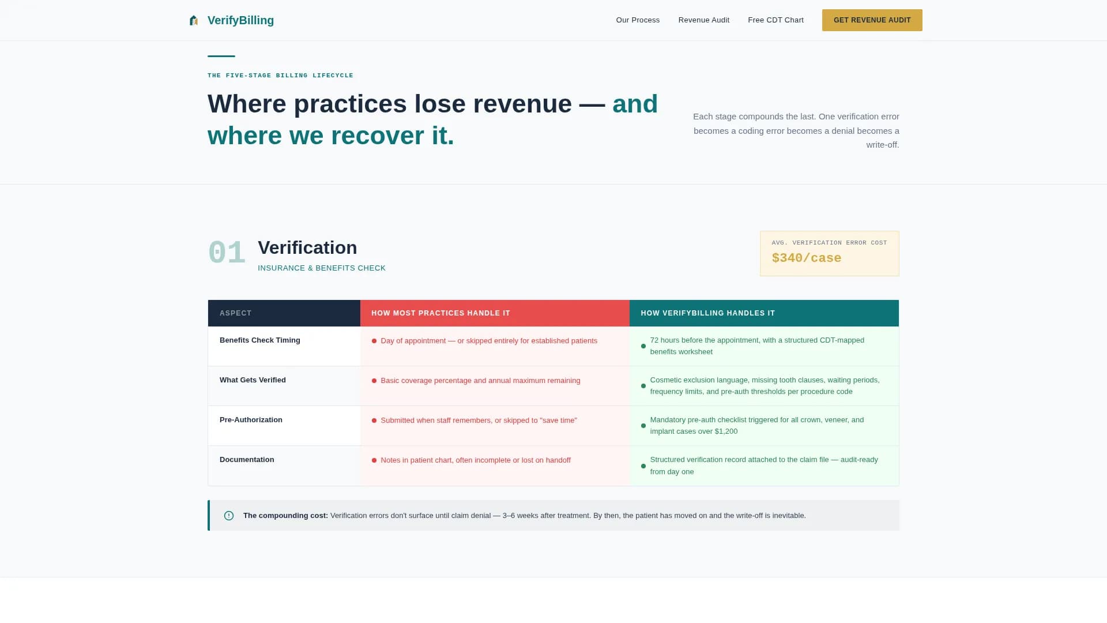Select the Benefits Check Timing row label

(259, 340)
